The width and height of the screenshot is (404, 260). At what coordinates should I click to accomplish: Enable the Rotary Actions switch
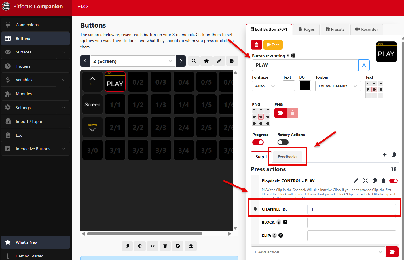click(283, 142)
